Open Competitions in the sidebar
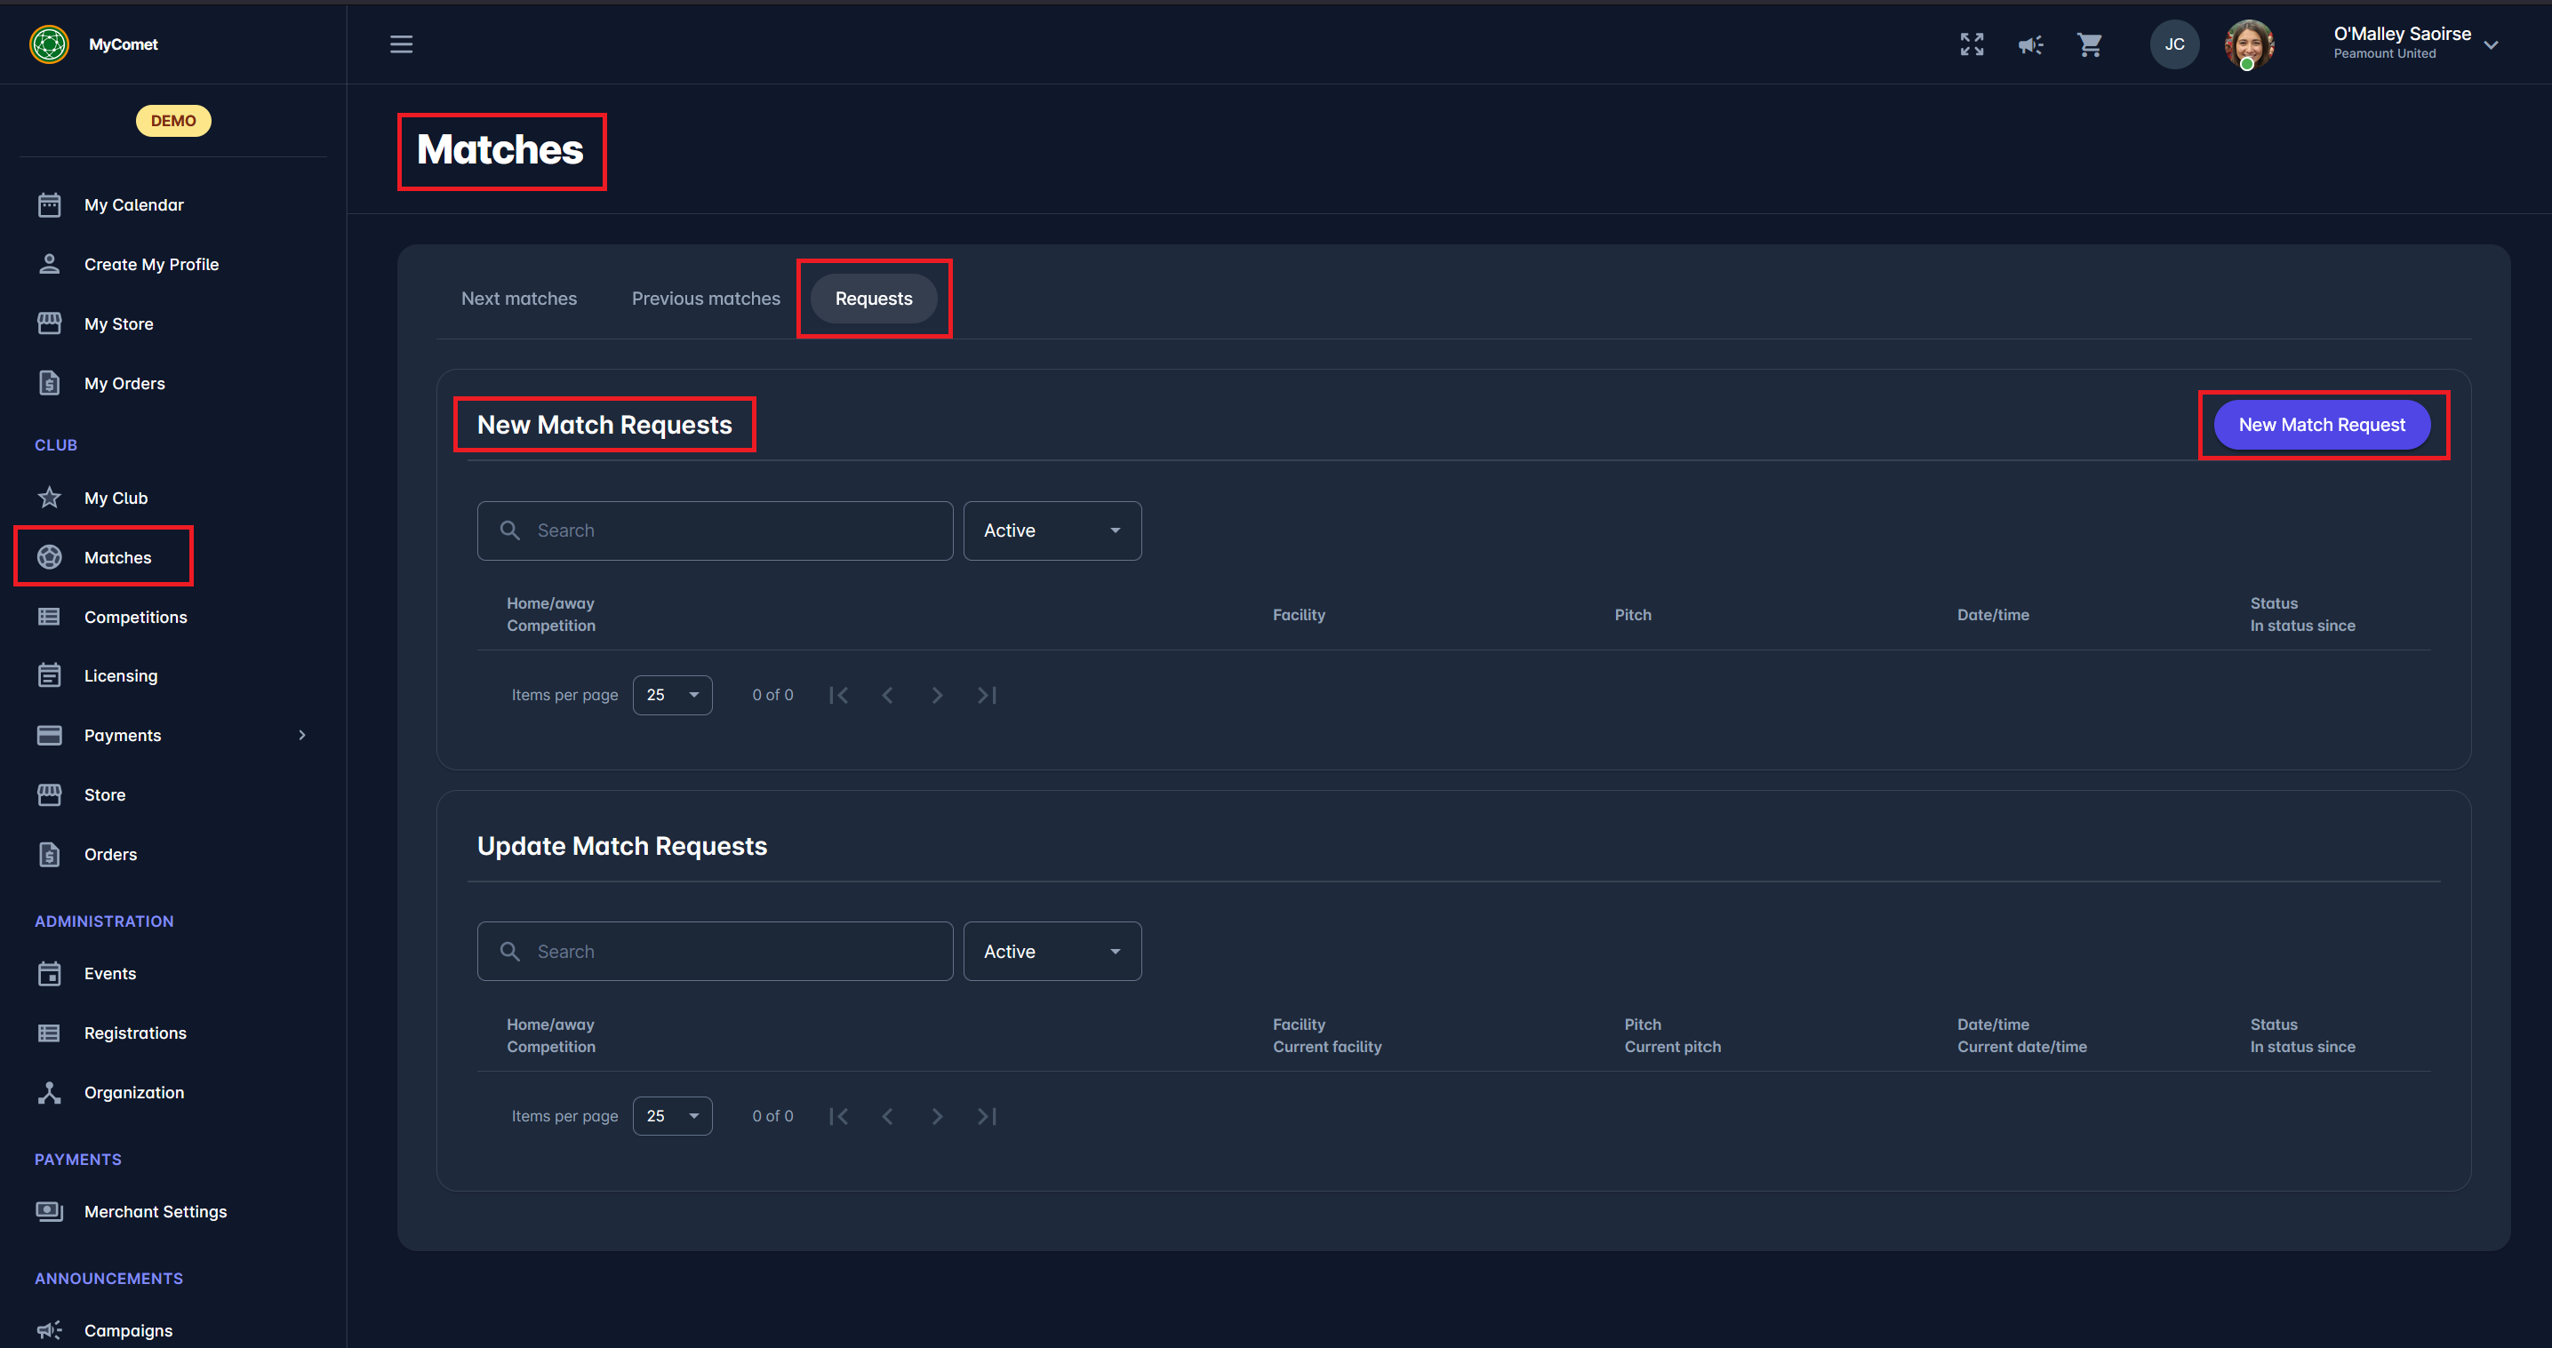2552x1348 pixels. (x=136, y=617)
